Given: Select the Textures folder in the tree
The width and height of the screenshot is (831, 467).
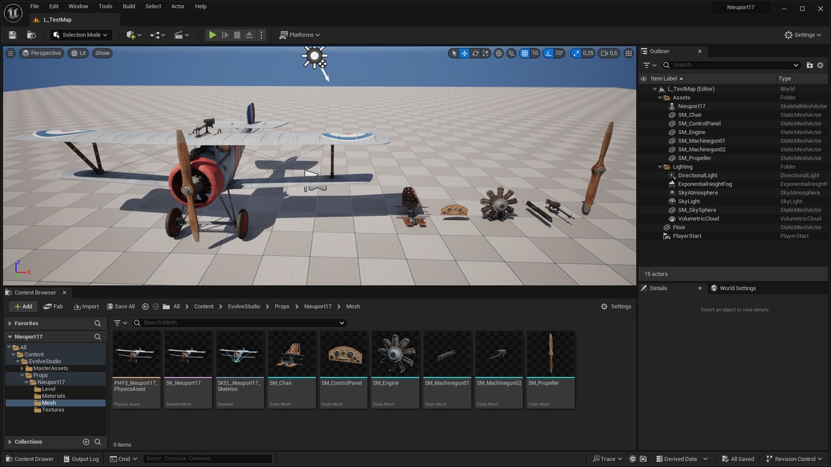Looking at the screenshot, I should [53, 410].
